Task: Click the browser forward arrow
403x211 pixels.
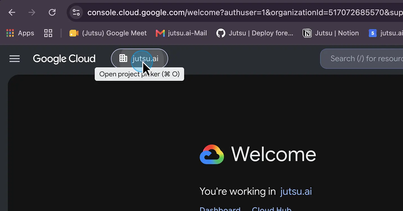Action: (32, 12)
